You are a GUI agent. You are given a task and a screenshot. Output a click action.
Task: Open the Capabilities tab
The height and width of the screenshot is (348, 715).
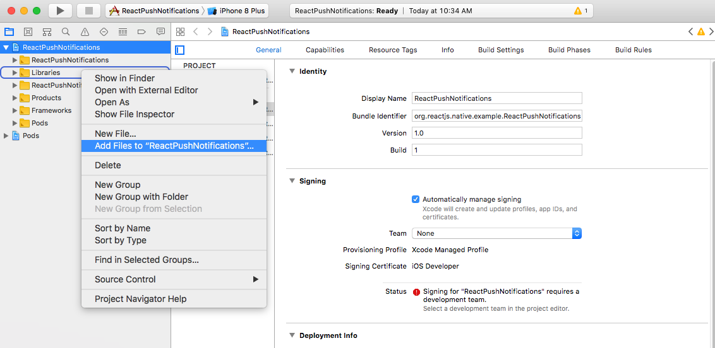coord(325,50)
